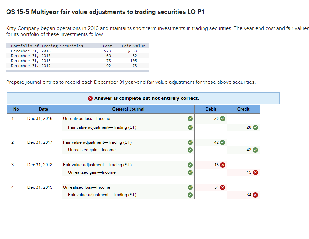Click green check next to 2017 Fair value adjustment row

pyautogui.click(x=190, y=142)
